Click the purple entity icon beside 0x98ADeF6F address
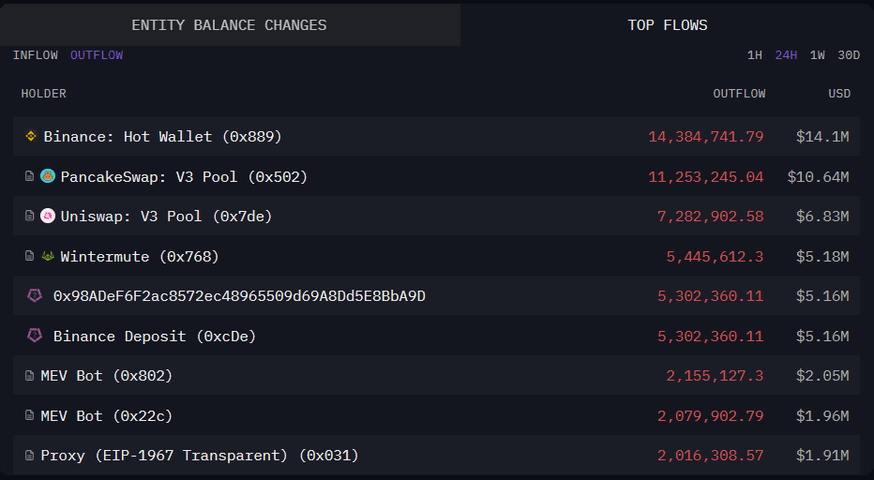 tap(35, 295)
